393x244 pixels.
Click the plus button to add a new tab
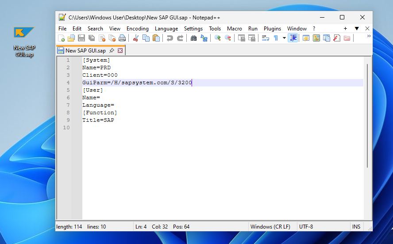click(x=345, y=29)
